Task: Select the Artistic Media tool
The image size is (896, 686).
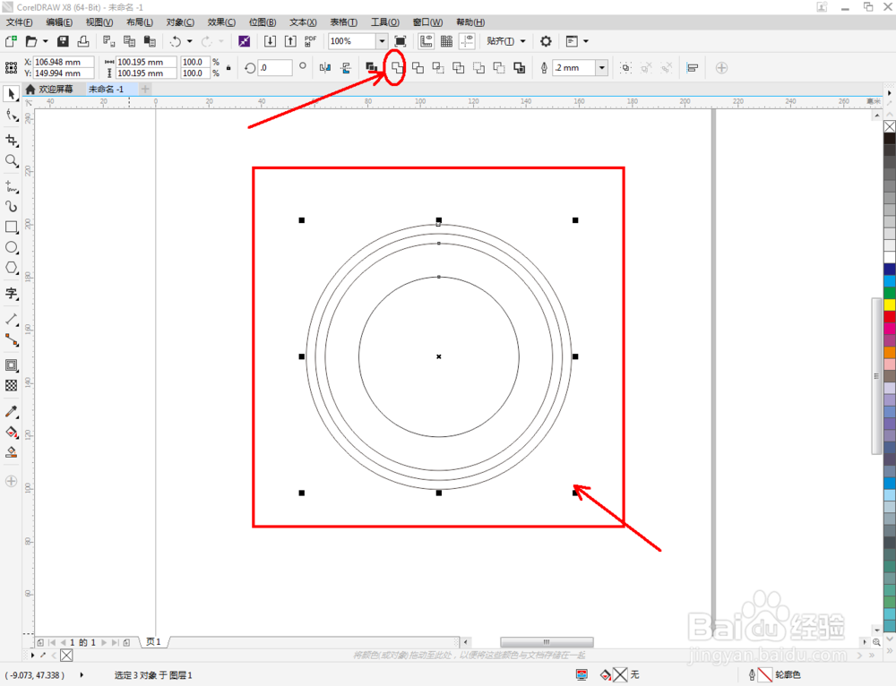Action: pos(12,207)
